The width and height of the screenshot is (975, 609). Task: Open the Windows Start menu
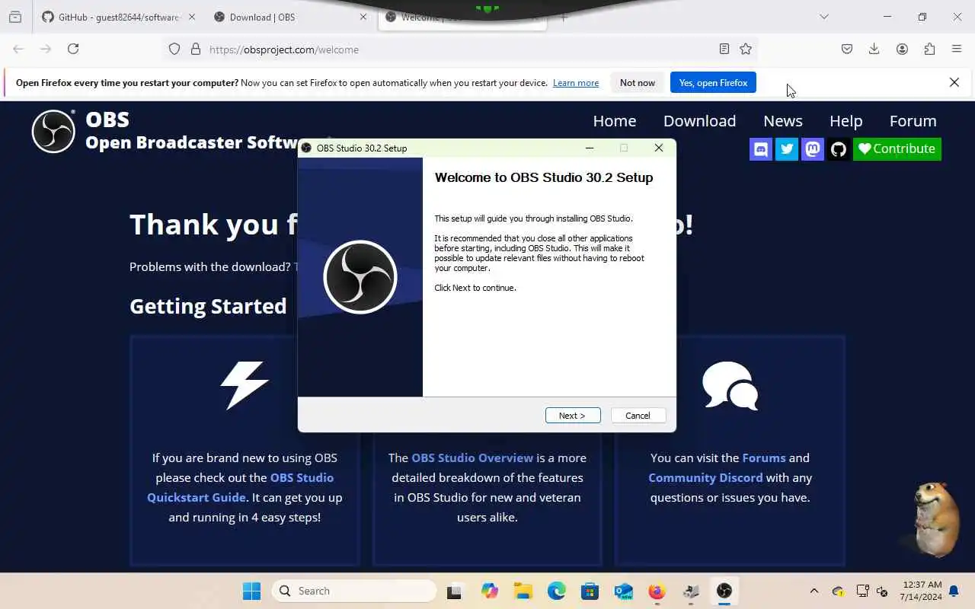tap(251, 591)
